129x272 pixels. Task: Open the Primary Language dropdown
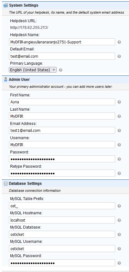[33, 70]
